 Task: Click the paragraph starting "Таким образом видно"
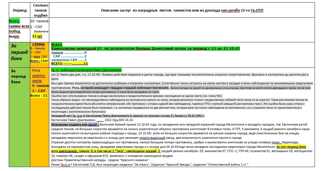179,106
